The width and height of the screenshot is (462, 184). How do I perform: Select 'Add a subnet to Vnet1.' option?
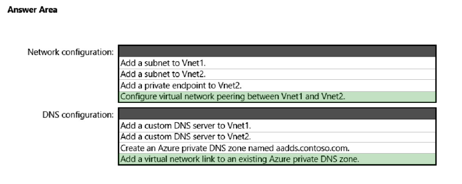pos(277,63)
